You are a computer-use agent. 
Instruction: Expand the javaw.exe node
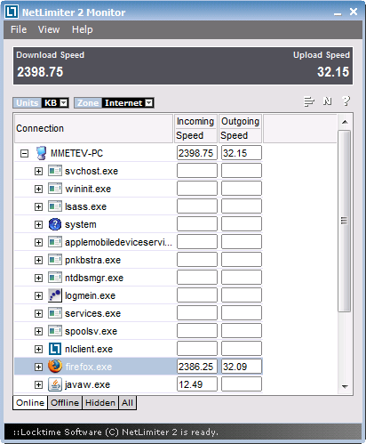click(38, 384)
